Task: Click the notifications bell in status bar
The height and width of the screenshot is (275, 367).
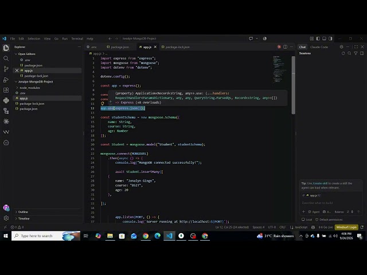Action: (x=362, y=227)
